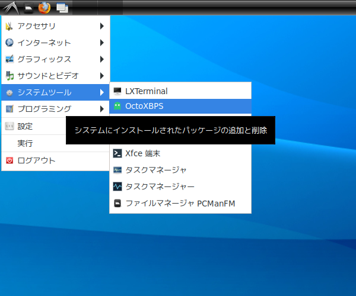This screenshot has width=356, height=296.
Task: Open タスクマネージャ from the submenu
Action: coord(180,170)
